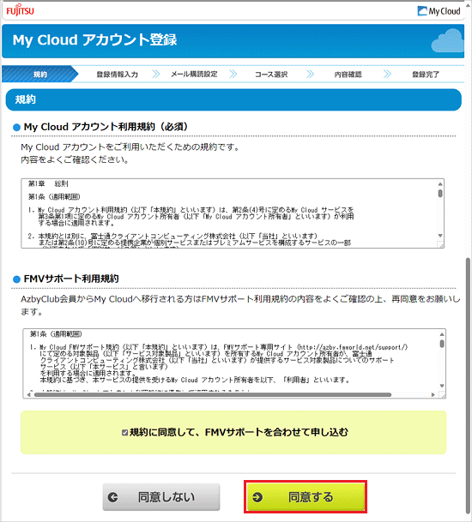This screenshot has height=522, width=472.
Task: Click the resize grip of My Cloud terms box
Action: (441, 246)
